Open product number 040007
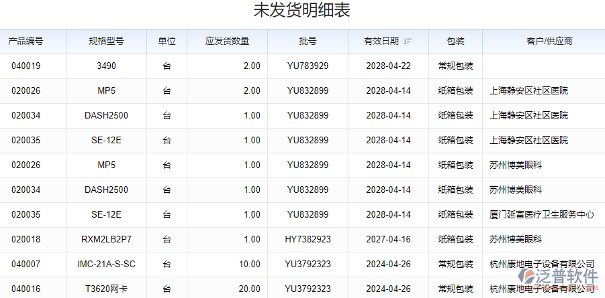The width and height of the screenshot is (605, 298). coord(26,264)
